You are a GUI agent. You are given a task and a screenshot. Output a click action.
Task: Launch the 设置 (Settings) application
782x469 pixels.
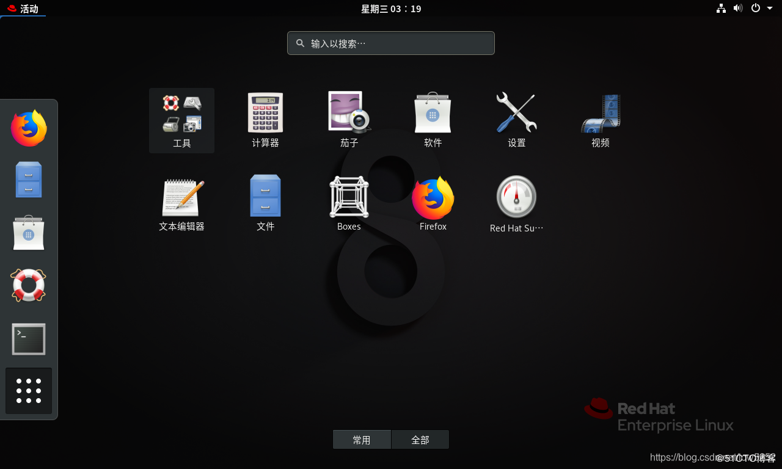coord(516,120)
